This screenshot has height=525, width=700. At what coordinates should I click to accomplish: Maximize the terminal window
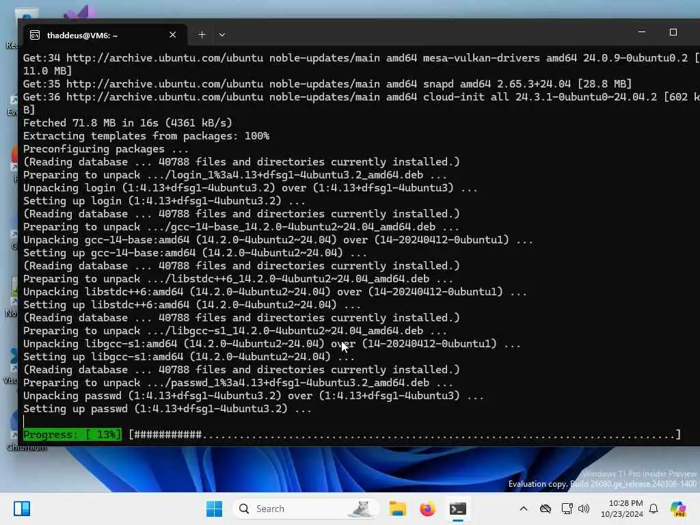point(673,32)
